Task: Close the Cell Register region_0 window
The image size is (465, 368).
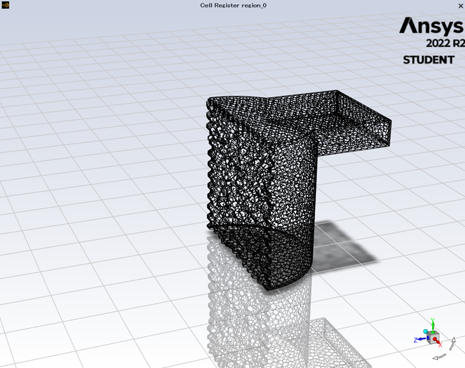Action: point(461,5)
